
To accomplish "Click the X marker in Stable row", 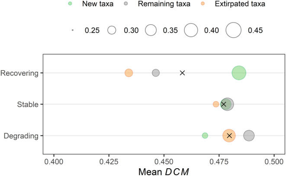I will click(224, 104).
